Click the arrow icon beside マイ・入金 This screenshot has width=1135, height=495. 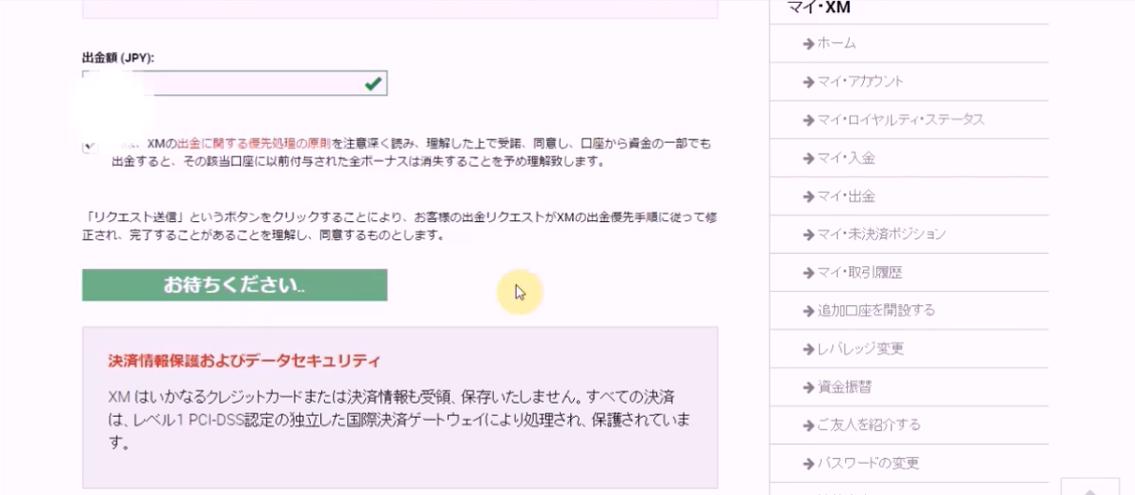[808, 158]
